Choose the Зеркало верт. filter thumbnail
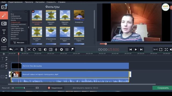The height and width of the screenshot is (96, 172). [x=51, y=15]
